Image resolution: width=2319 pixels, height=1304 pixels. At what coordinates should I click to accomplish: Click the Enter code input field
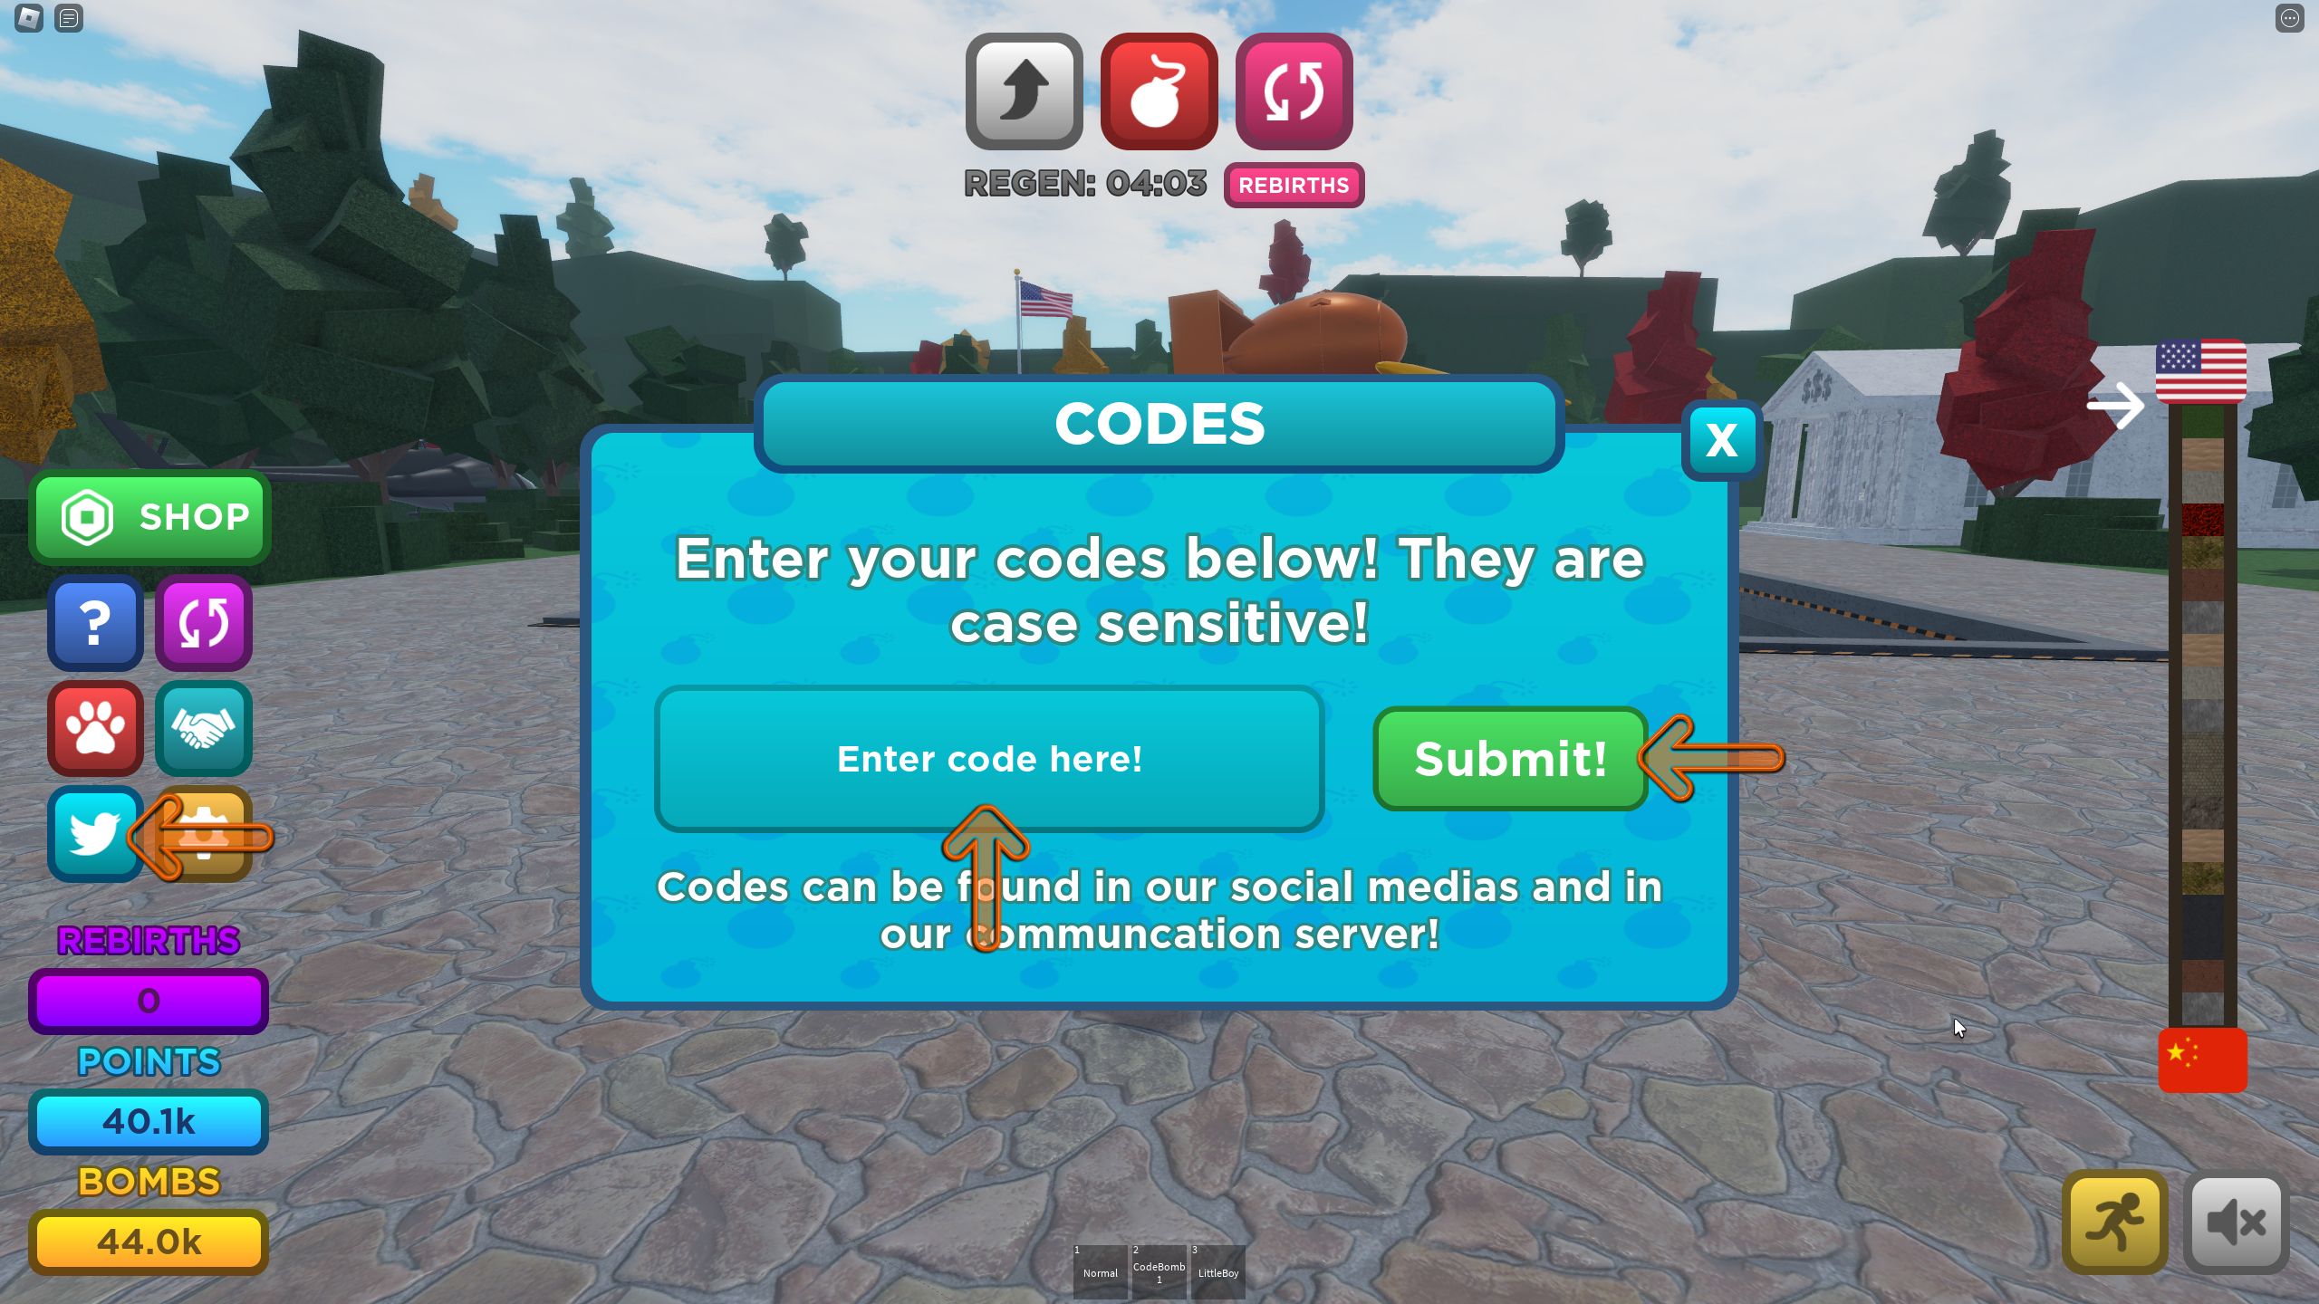click(x=989, y=760)
